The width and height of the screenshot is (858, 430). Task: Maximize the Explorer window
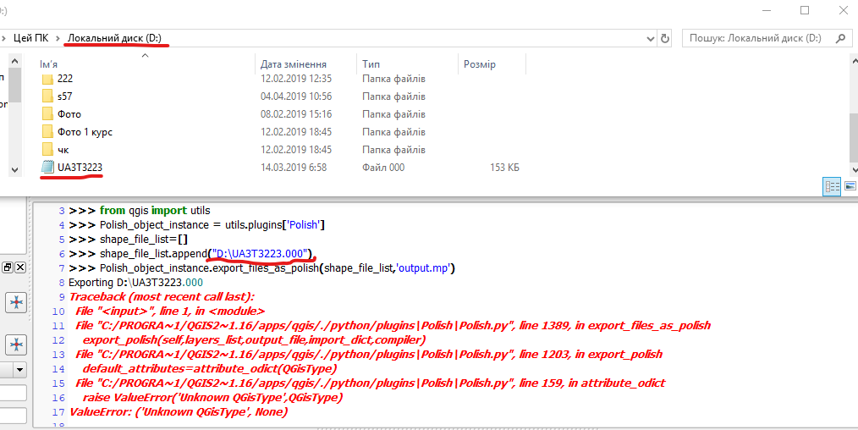click(x=805, y=10)
